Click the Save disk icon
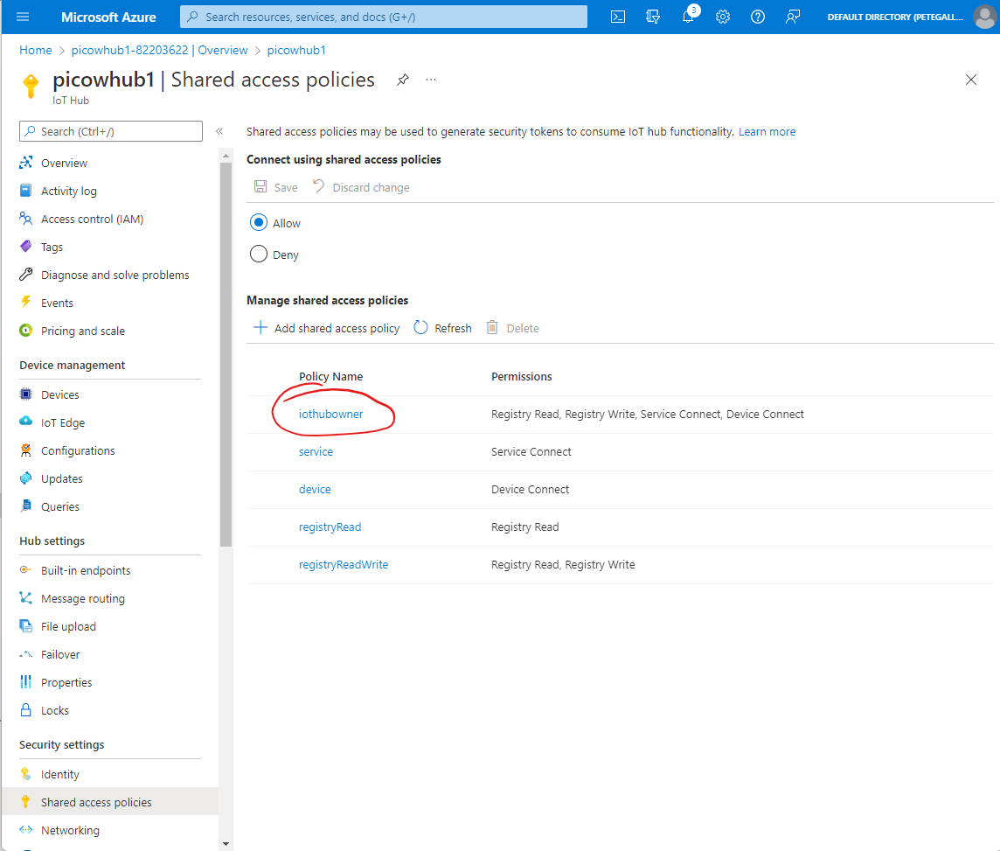1000x851 pixels. coord(260,187)
